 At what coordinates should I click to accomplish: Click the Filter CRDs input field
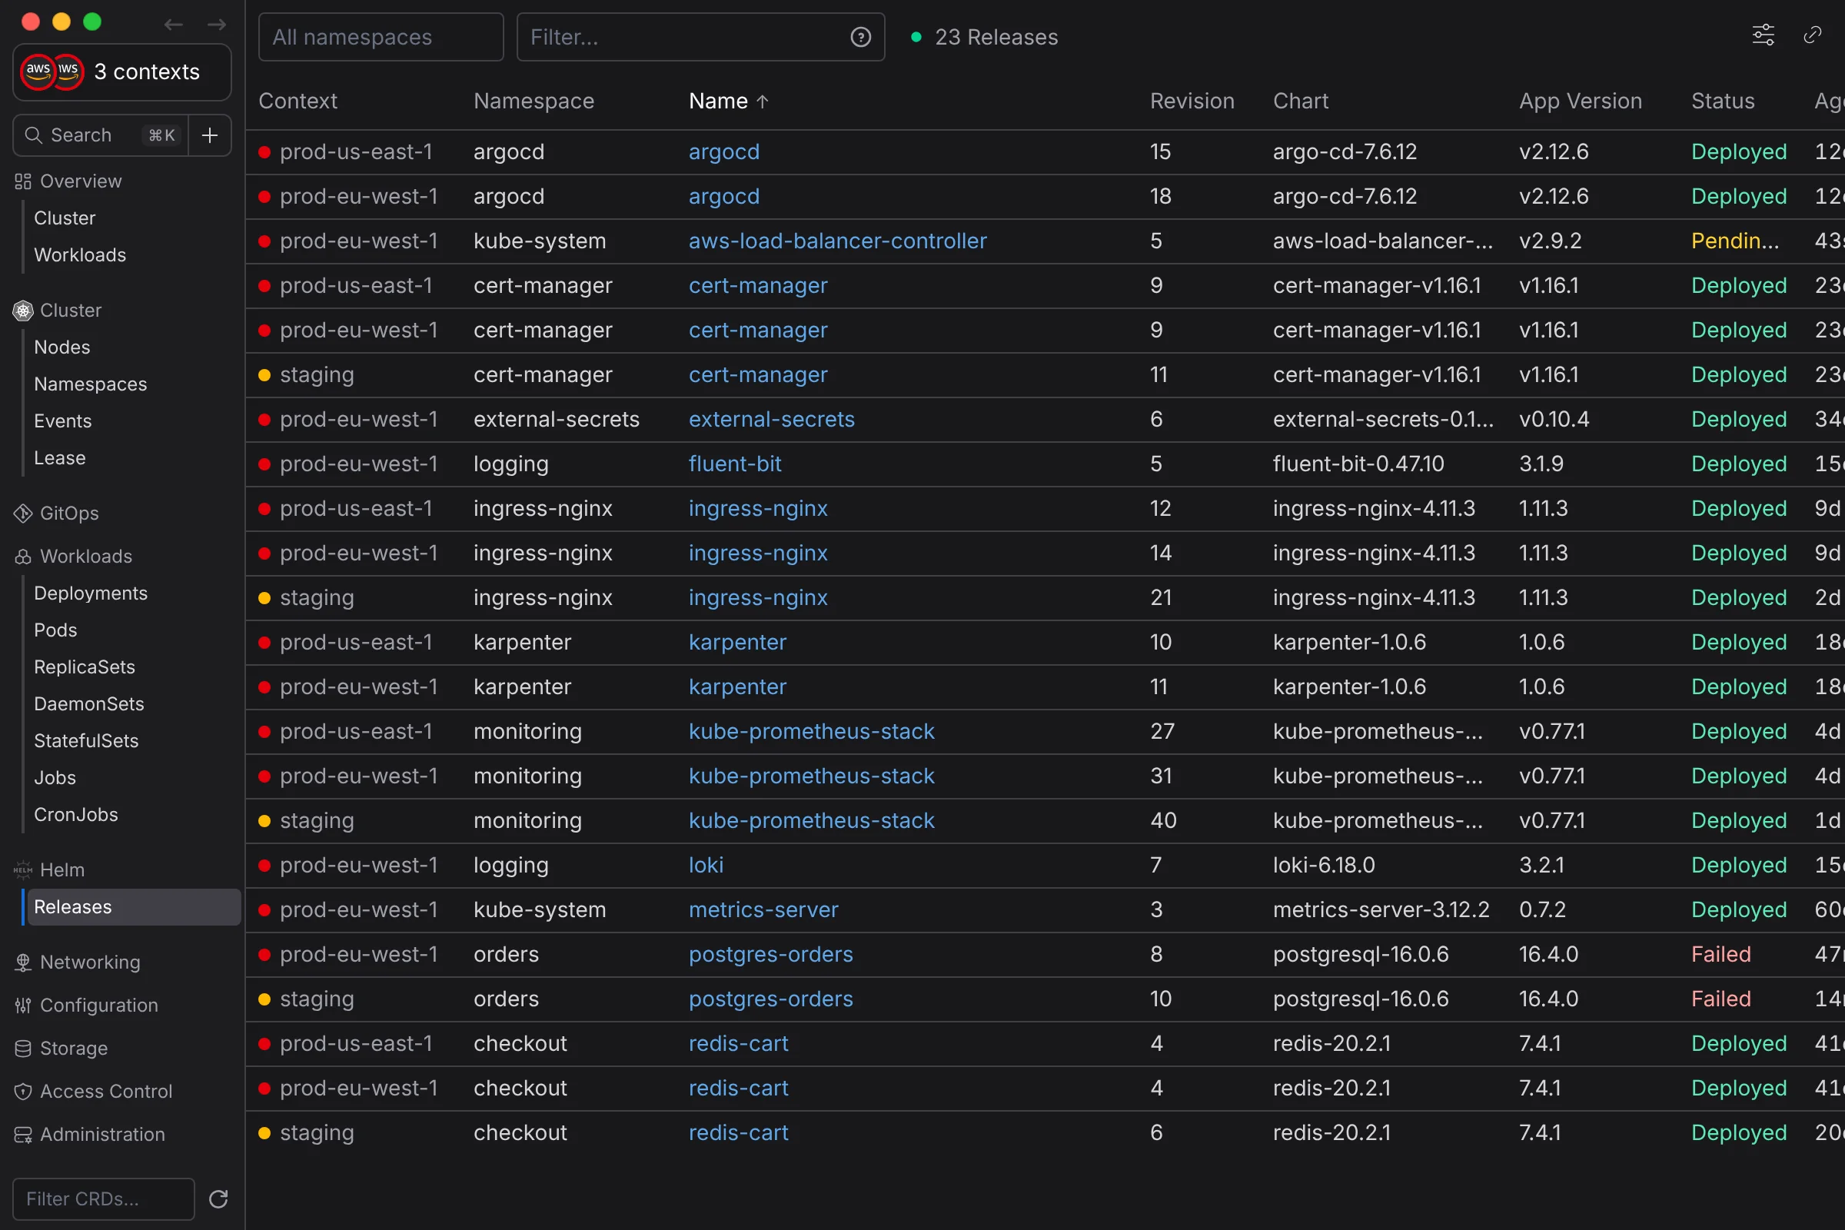(x=104, y=1198)
